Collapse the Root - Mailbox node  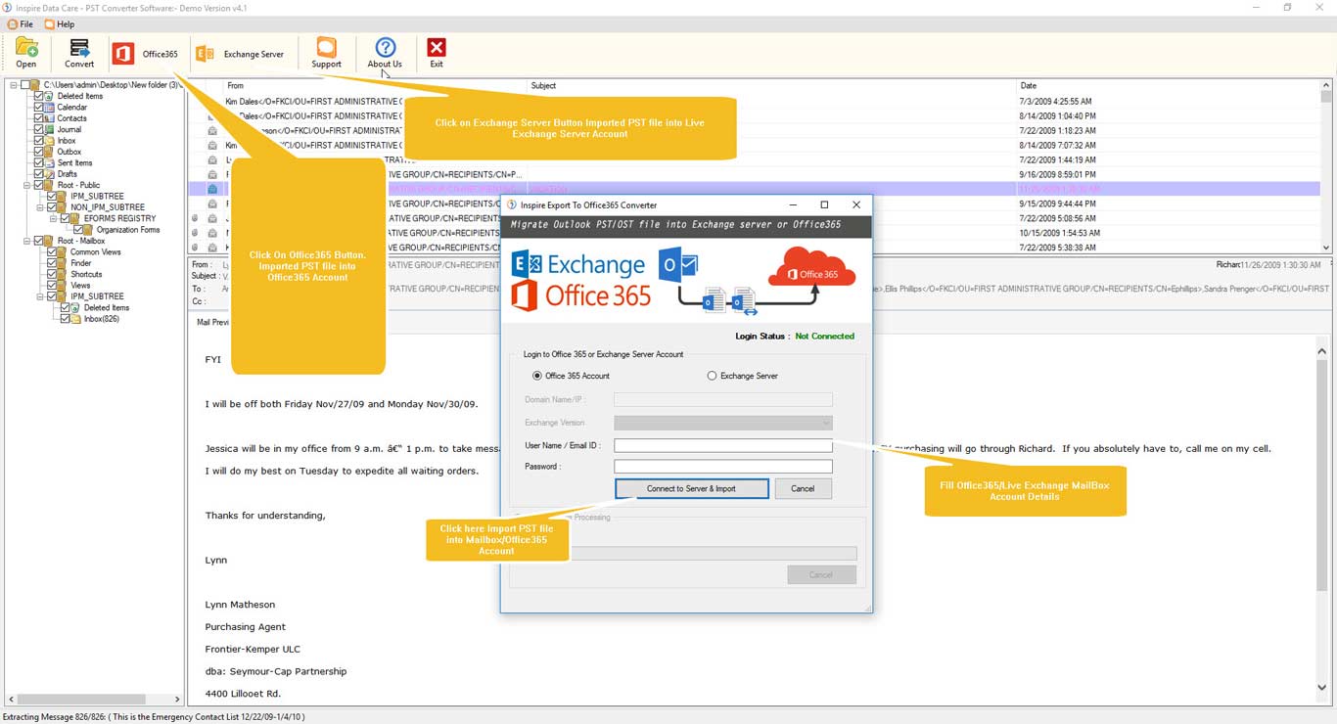[27, 241]
